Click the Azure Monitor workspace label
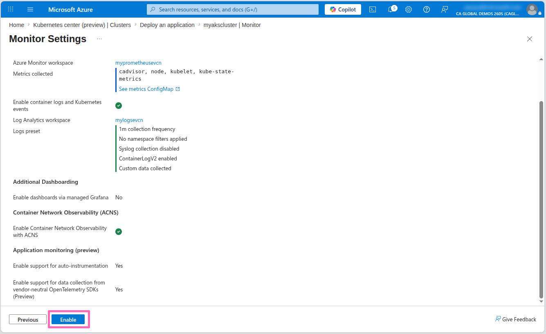The height and width of the screenshot is (334, 546). tap(43, 63)
